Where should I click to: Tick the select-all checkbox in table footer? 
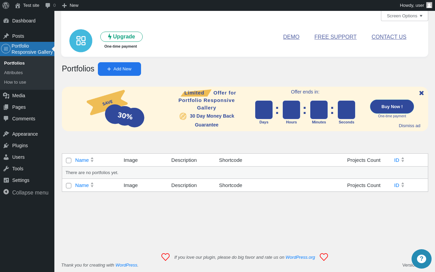[x=69, y=186]
